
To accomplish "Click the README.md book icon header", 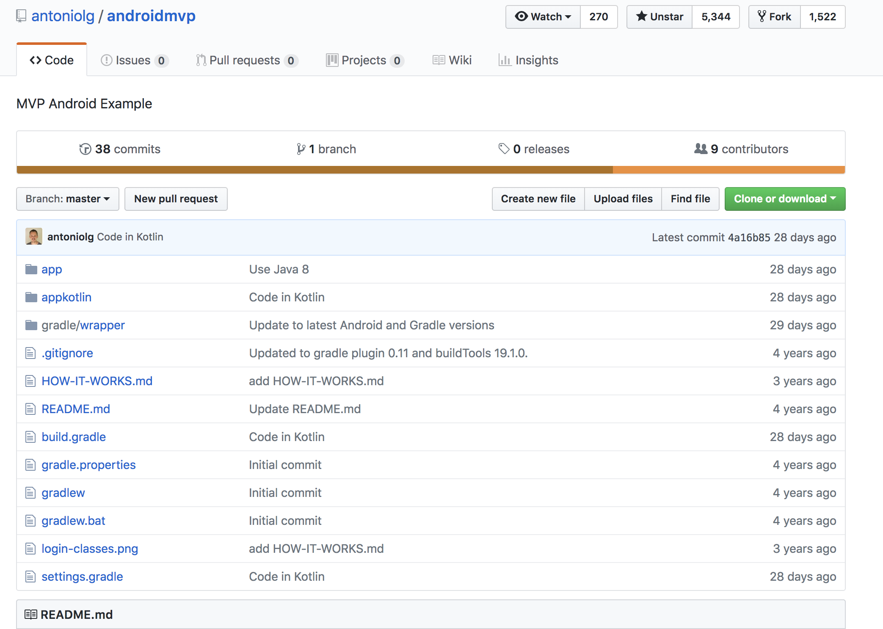I will [x=30, y=615].
